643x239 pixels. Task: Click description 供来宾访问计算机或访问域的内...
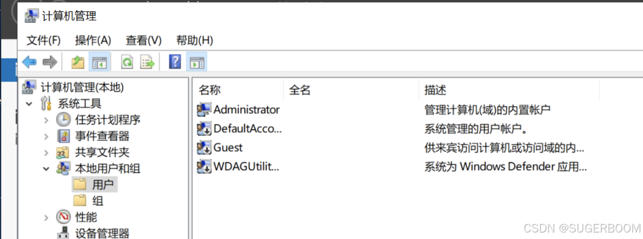click(x=504, y=148)
